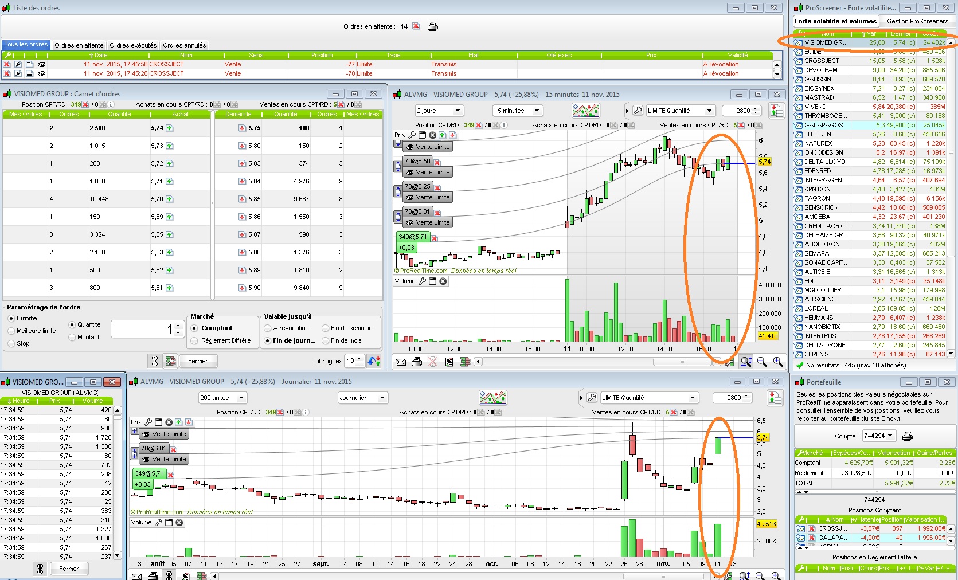This screenshot has height=580, width=958.
Task: Cancel all pending orders red X icon
Action: 416,26
